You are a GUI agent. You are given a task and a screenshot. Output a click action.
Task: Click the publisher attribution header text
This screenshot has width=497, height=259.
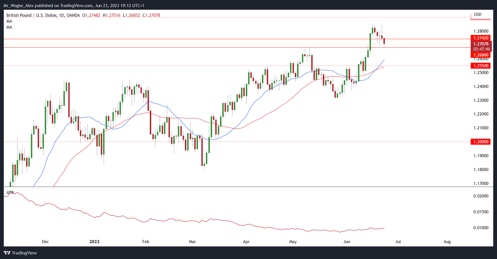(x=74, y=6)
